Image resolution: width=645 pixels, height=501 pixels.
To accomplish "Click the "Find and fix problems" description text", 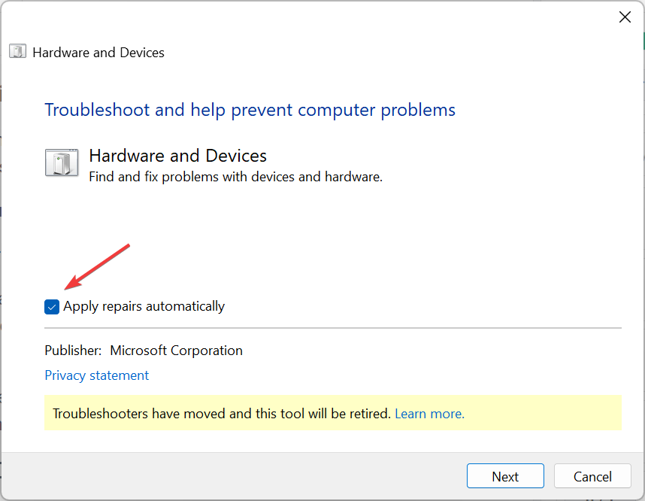I will (235, 176).
